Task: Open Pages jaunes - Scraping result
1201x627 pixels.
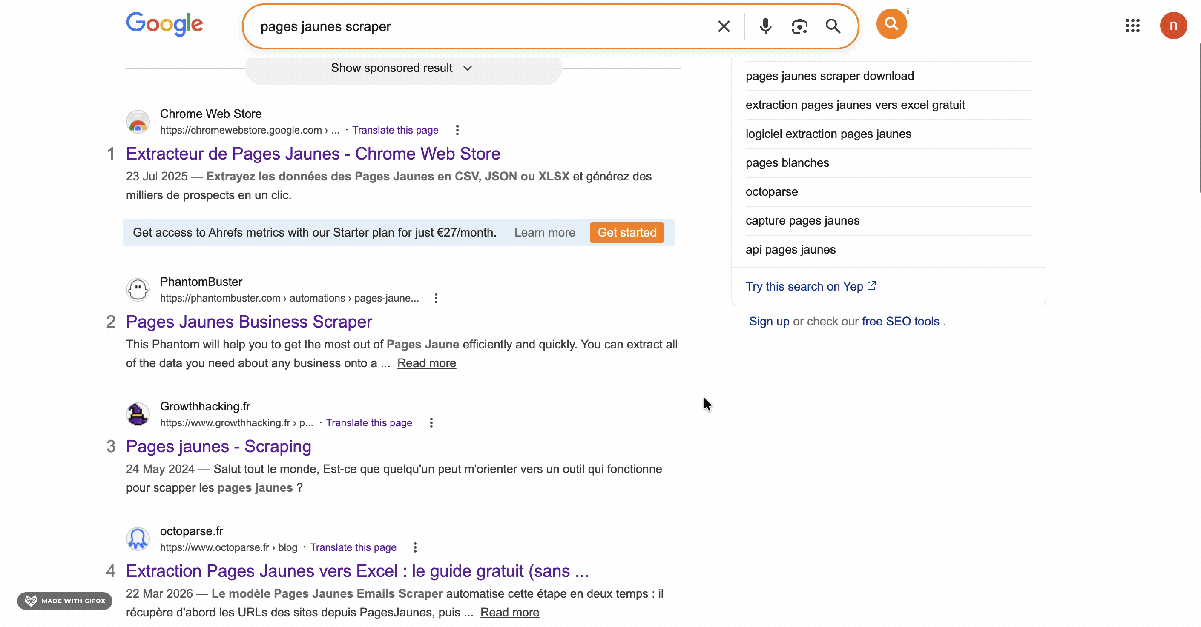Action: click(218, 447)
